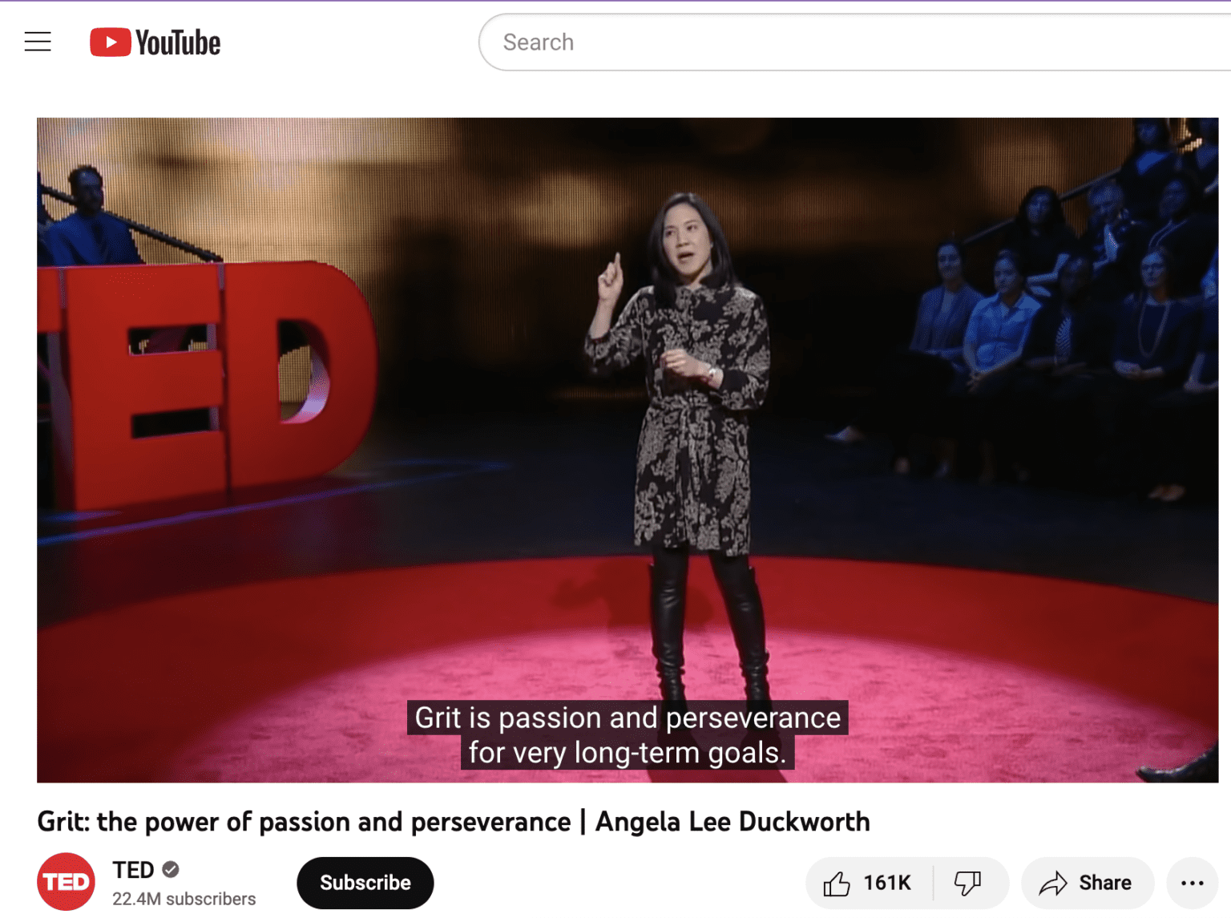Click the thumbs-up like icon

point(836,884)
